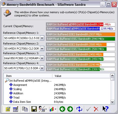Close the Memory Bandwidth Benchmark window
Screen dimensions: 118x114
pos(114,4)
